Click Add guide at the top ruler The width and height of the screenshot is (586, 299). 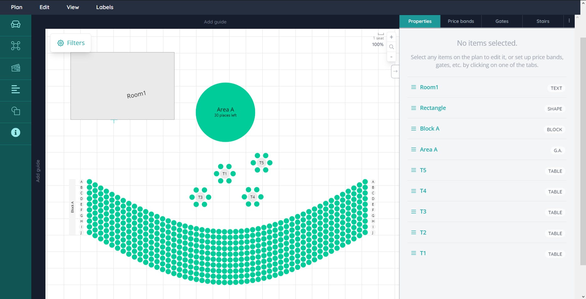click(215, 22)
